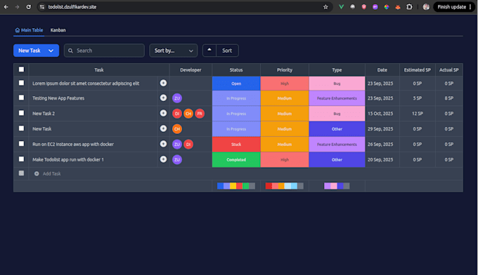Reload the page in the browser
The height and width of the screenshot is (275, 478).
(28, 7)
